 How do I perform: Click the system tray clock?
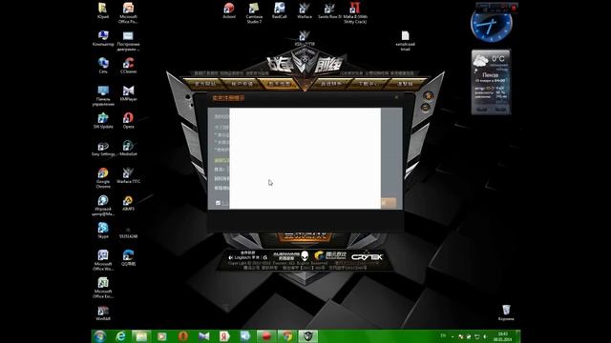503,336
